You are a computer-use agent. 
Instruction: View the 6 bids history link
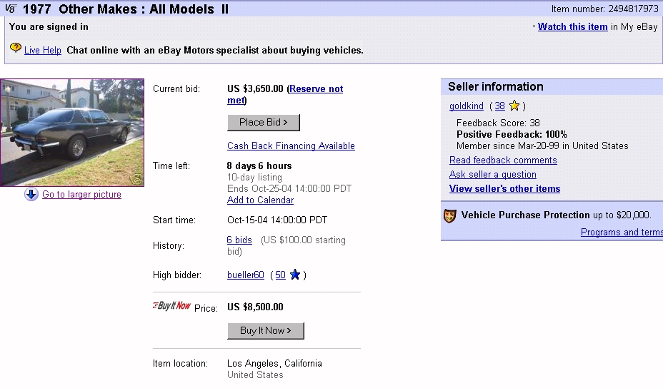pyautogui.click(x=239, y=240)
